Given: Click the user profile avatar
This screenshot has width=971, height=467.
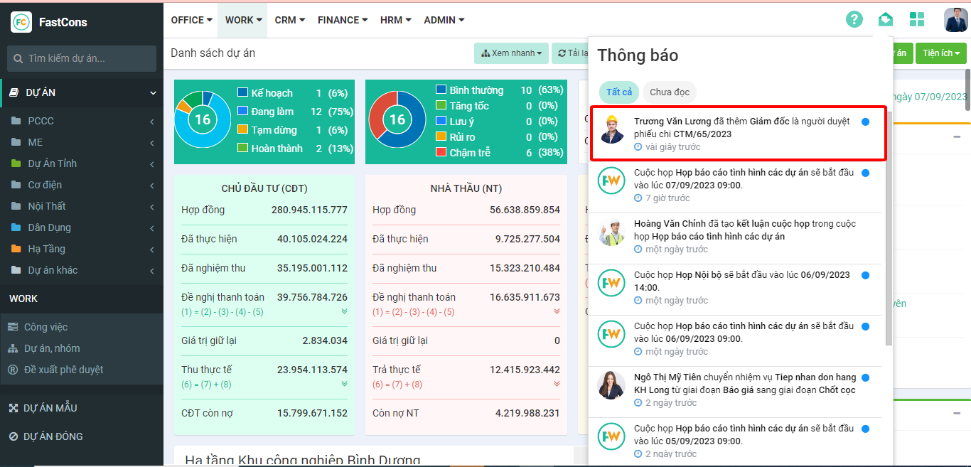Looking at the screenshot, I should [955, 20].
